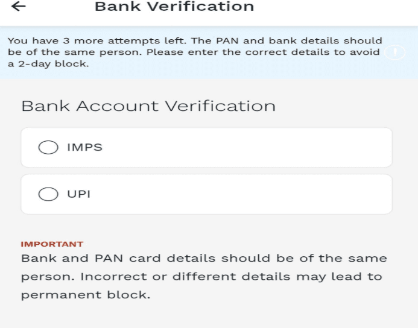Click the red IMPORTANT label
Image resolution: width=418 pixels, height=328 pixels.
tap(52, 244)
